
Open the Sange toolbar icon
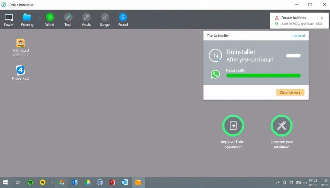105,17
